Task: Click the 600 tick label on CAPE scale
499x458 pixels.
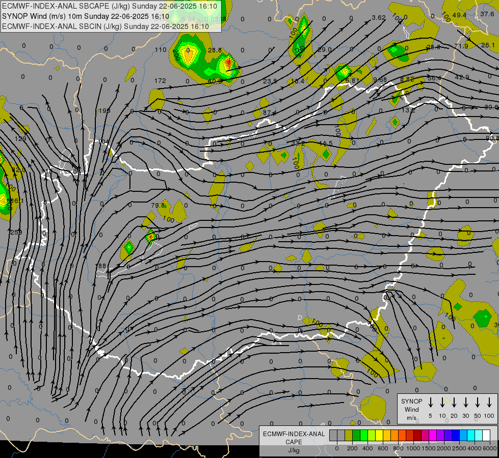Action: [x=383, y=448]
